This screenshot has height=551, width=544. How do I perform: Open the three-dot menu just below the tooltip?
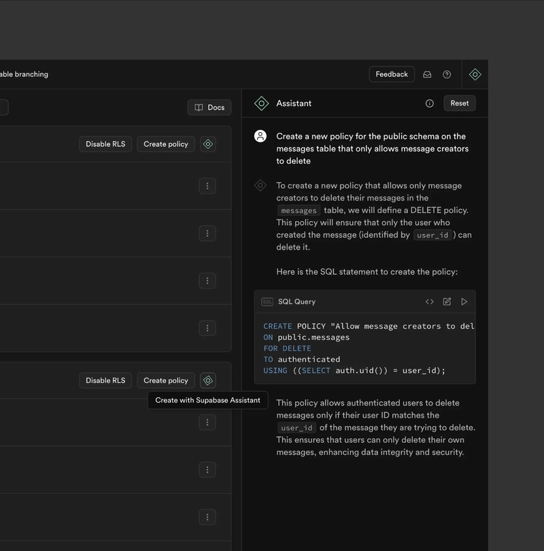pyautogui.click(x=207, y=422)
